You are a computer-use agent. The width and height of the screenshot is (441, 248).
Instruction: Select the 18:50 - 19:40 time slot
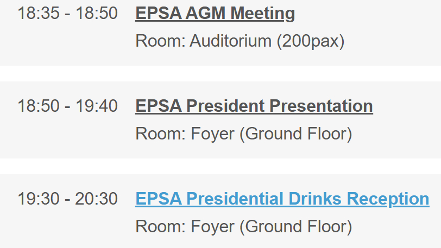point(67,106)
